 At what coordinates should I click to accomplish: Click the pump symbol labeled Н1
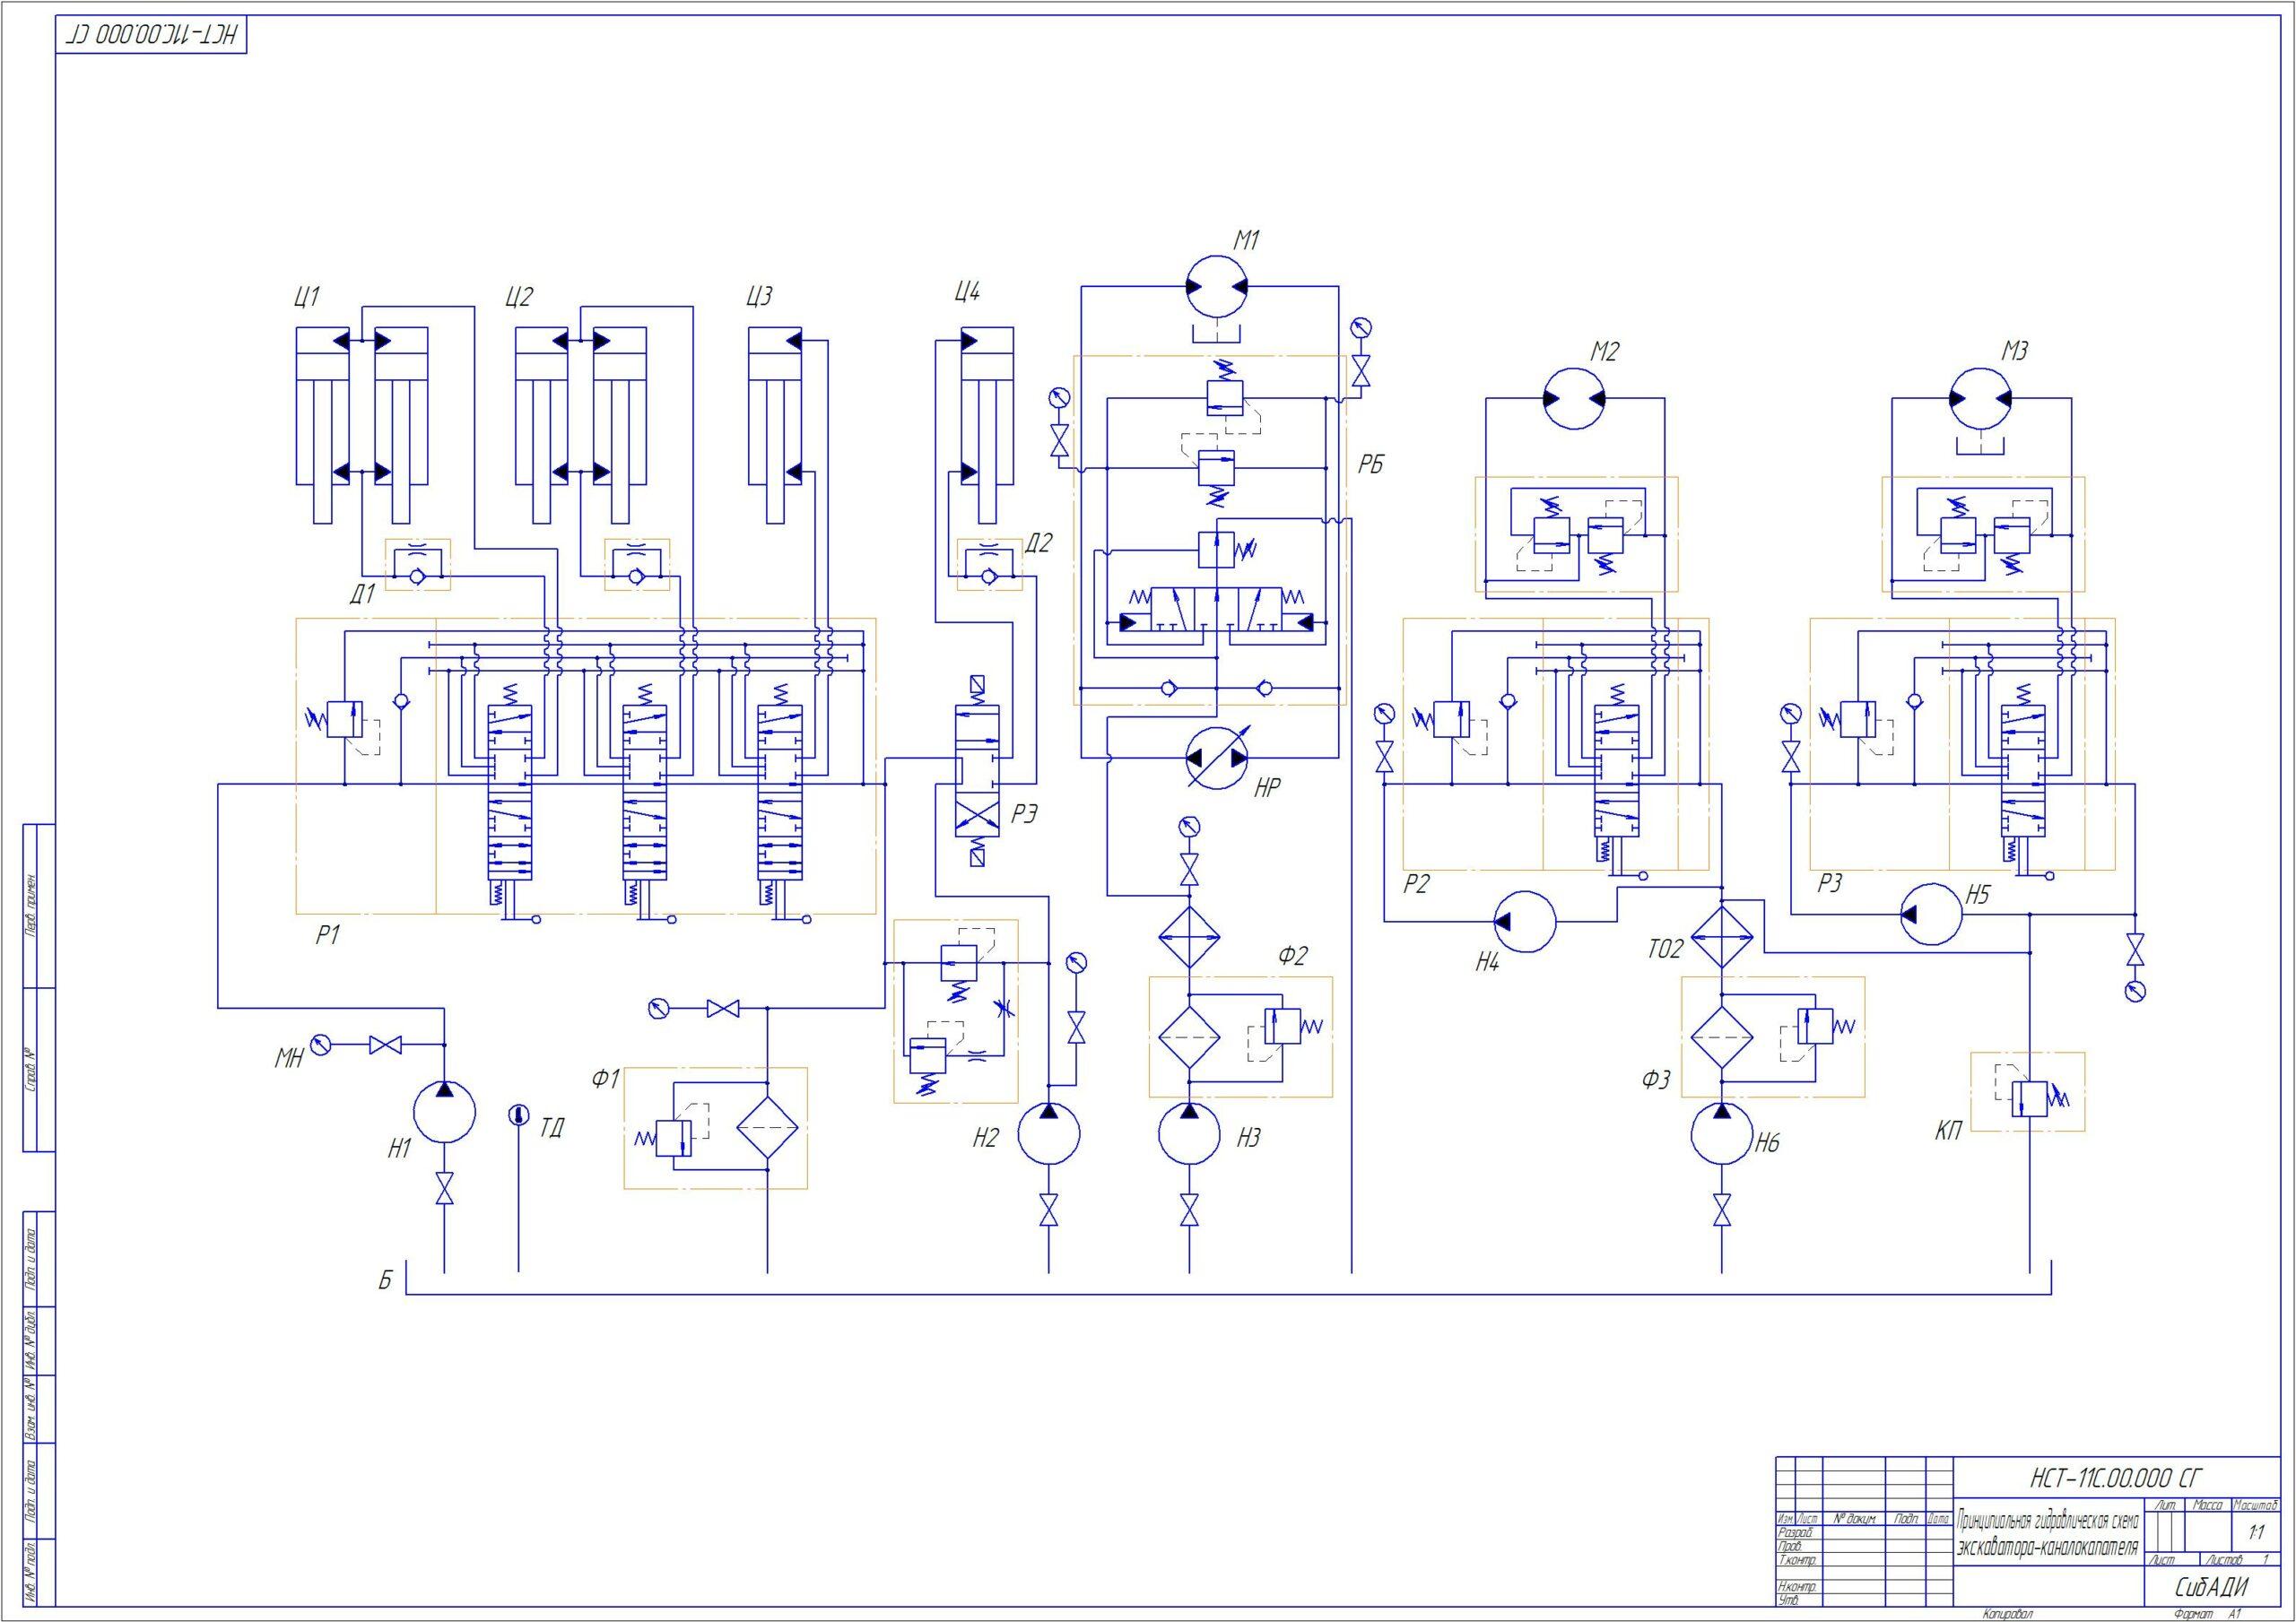444,1111
